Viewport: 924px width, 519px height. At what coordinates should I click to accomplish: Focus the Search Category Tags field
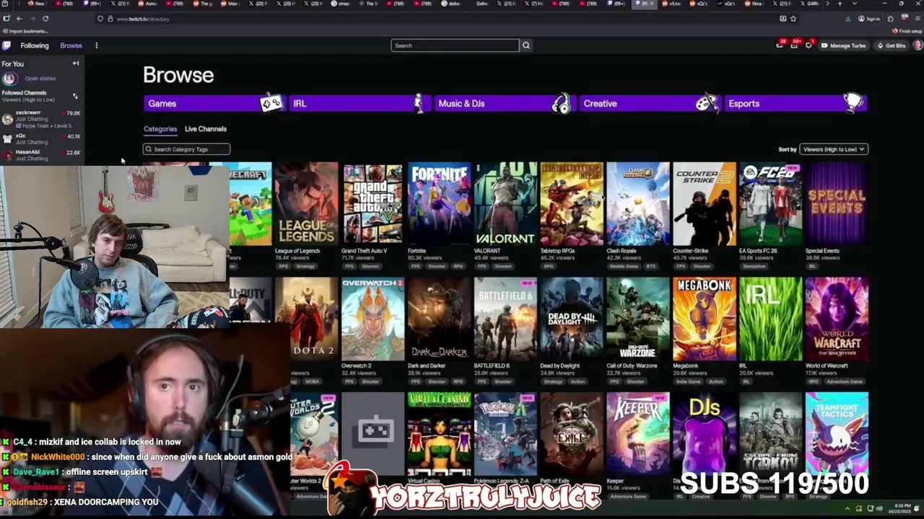pyautogui.click(x=187, y=149)
